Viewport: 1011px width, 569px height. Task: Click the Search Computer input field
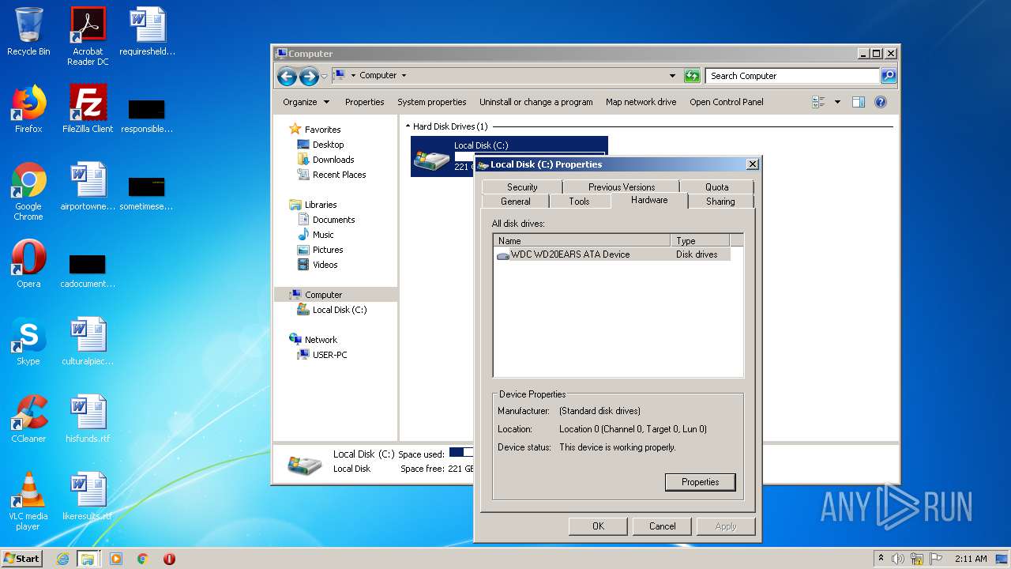tap(791, 76)
